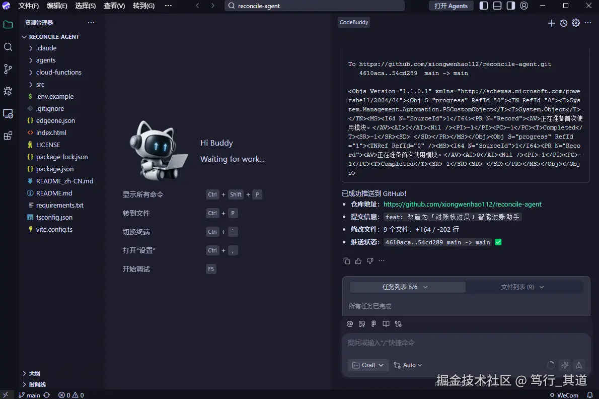This screenshot has width=599, height=399.
Task: Expand the .claude folder
Action: (x=46, y=48)
